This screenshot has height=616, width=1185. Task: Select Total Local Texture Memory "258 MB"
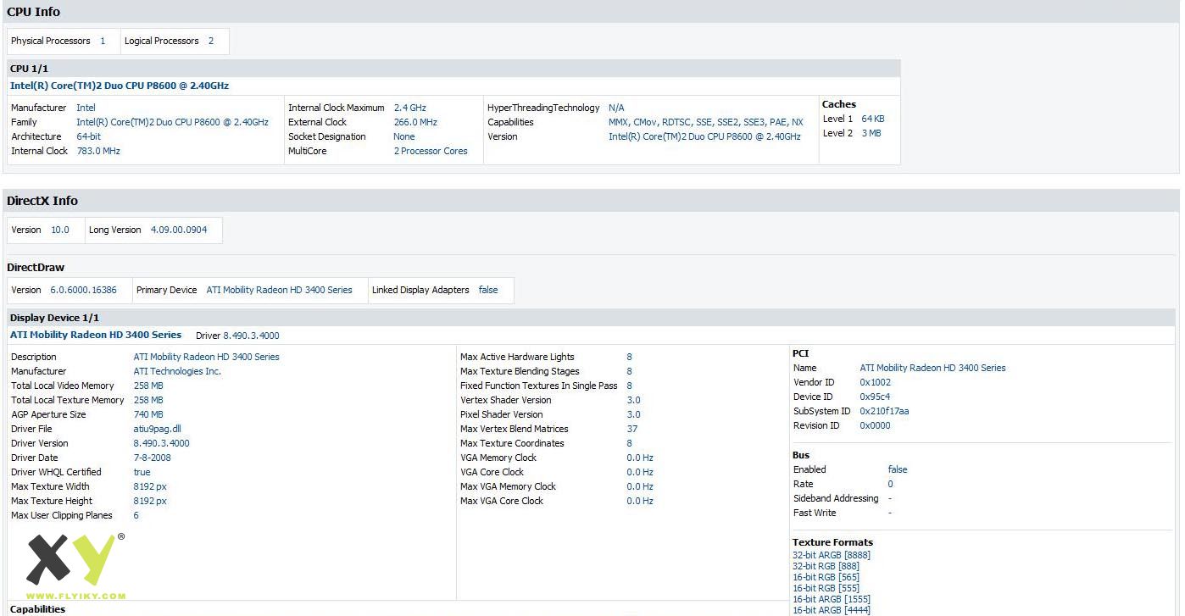tap(148, 400)
